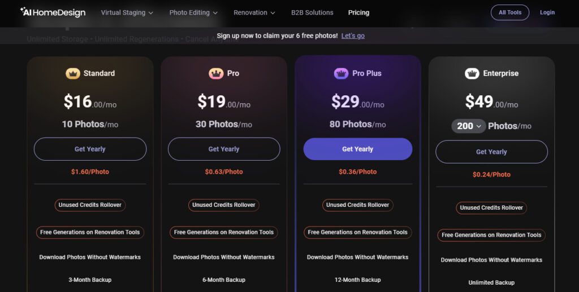Expand the Virtual Staging menu
The width and height of the screenshot is (579, 292).
click(x=127, y=12)
